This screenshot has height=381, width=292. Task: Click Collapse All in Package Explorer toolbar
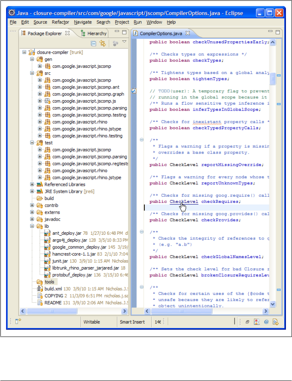pyautogui.click(x=93, y=44)
